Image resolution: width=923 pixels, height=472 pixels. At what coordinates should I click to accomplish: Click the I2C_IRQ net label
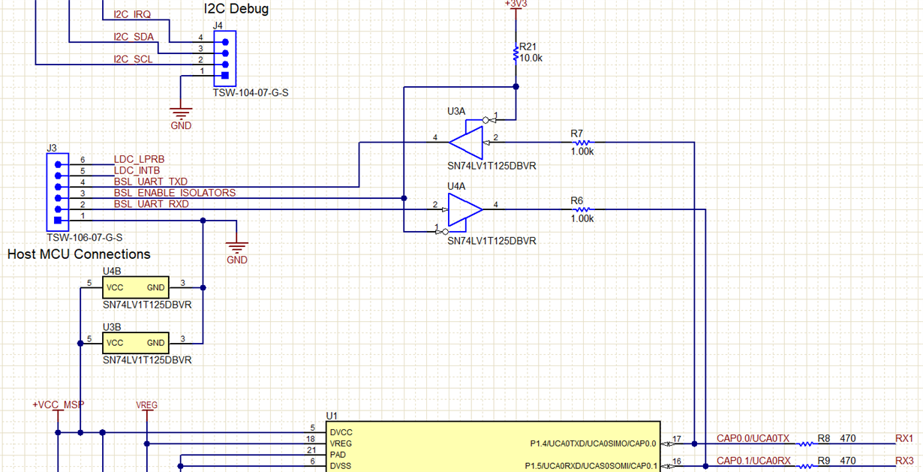click(133, 14)
